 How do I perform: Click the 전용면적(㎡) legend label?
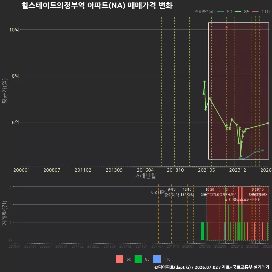click(x=205, y=12)
